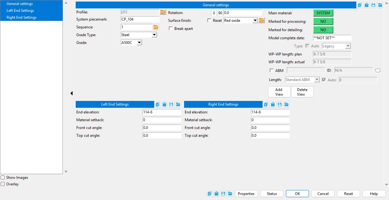
Task: Open the Red oxide surface finish dropdown
Action: (x=255, y=21)
